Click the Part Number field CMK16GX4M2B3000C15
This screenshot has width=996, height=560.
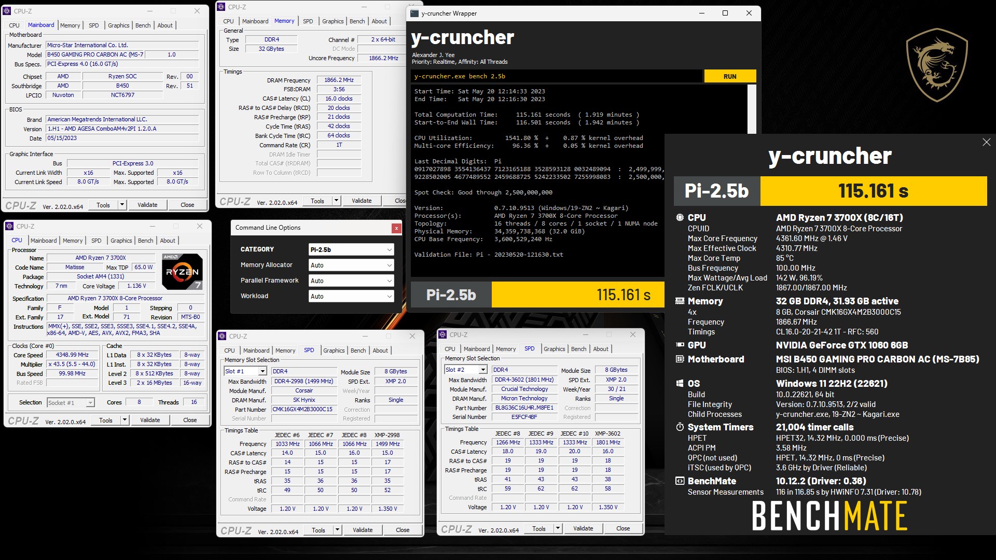point(303,409)
